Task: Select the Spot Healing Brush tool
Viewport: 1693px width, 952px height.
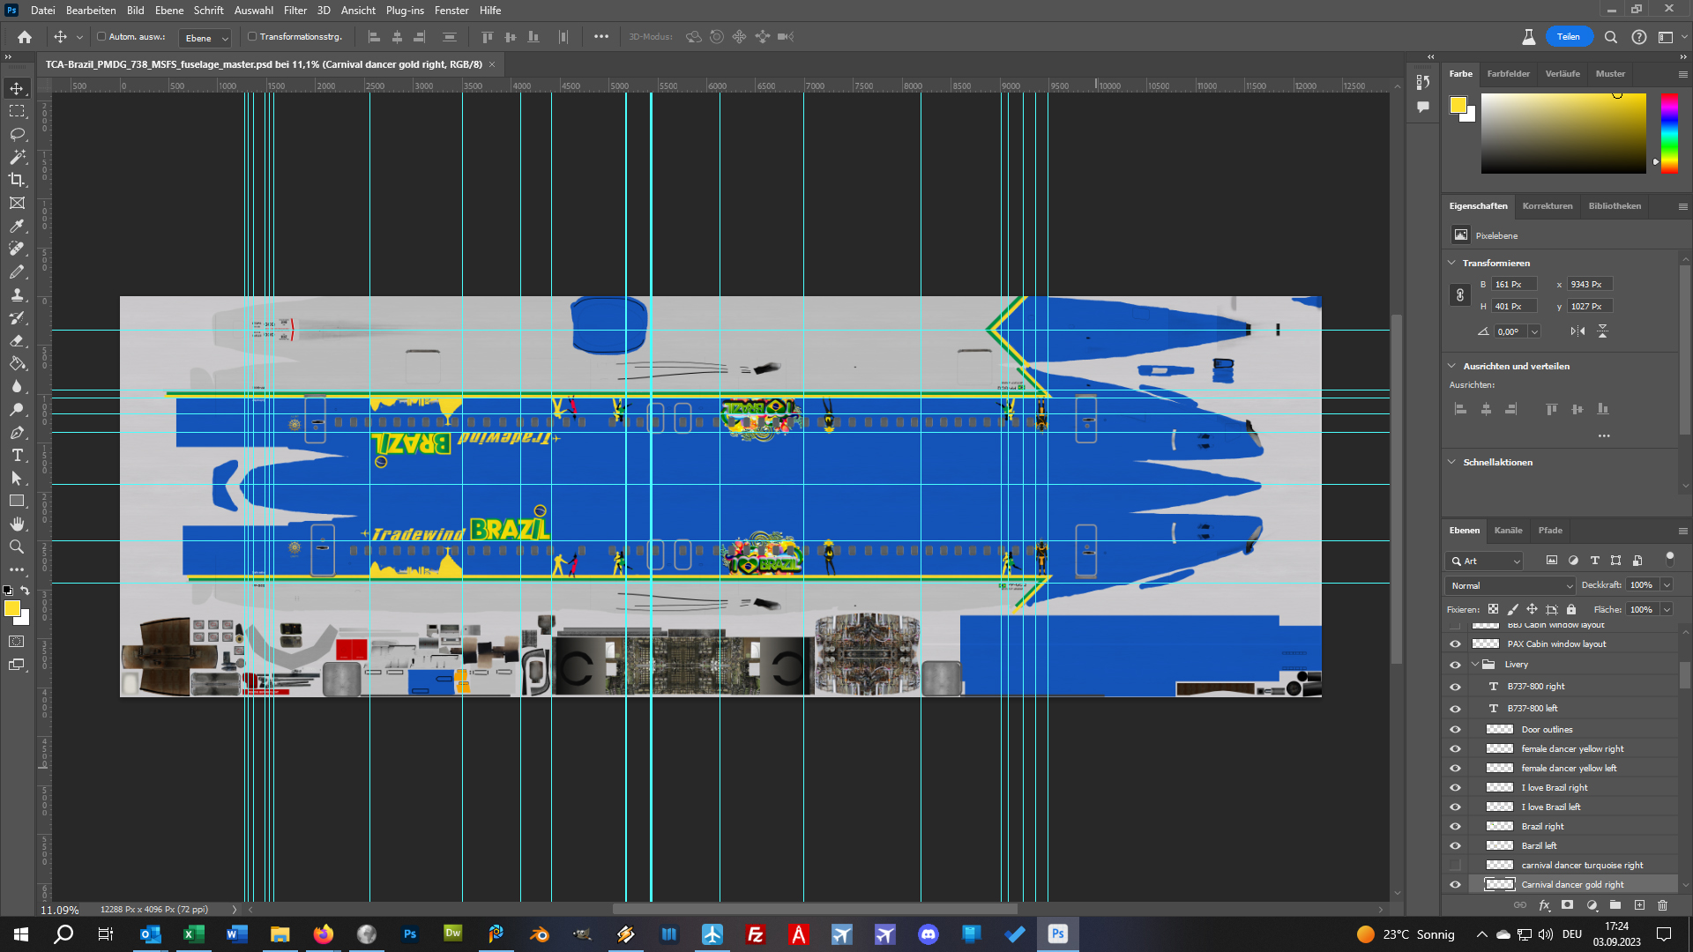Action: [17, 249]
